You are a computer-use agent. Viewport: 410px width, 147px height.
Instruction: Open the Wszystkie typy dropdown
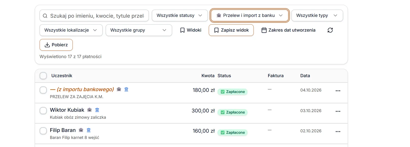(x=317, y=15)
